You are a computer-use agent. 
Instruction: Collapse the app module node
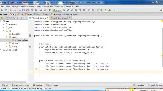tap(1, 21)
